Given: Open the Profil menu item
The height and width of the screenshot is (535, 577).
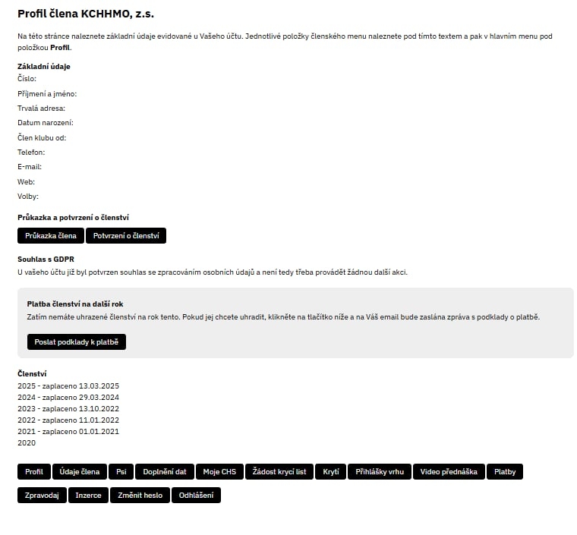Looking at the screenshot, I should tap(34, 472).
